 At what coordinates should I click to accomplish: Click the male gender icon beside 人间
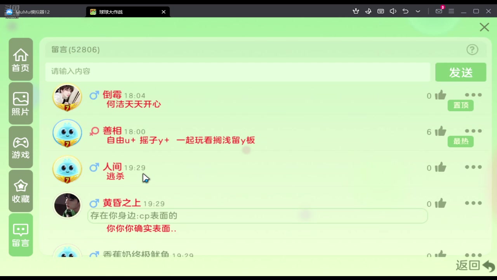(94, 168)
